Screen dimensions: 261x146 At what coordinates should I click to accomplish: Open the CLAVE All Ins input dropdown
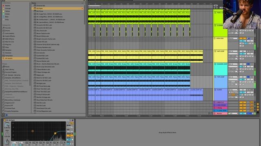233,90
